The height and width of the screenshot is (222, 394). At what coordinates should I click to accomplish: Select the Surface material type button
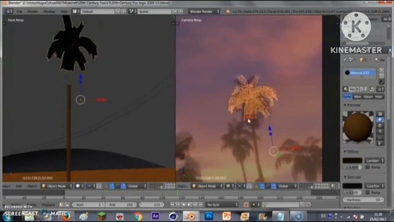[x=347, y=96]
